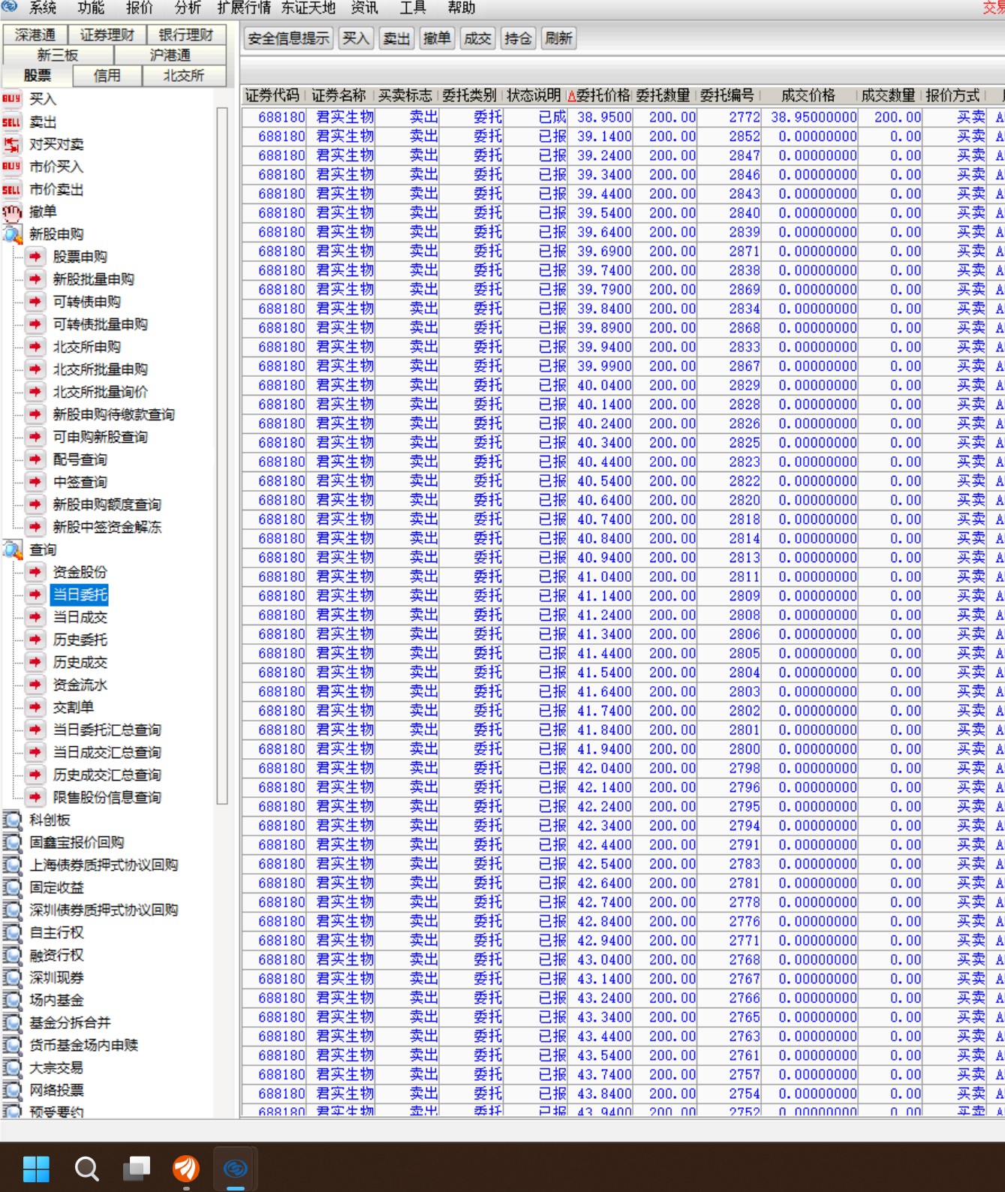Click the BUY icon next to 市价买入

coord(11,166)
